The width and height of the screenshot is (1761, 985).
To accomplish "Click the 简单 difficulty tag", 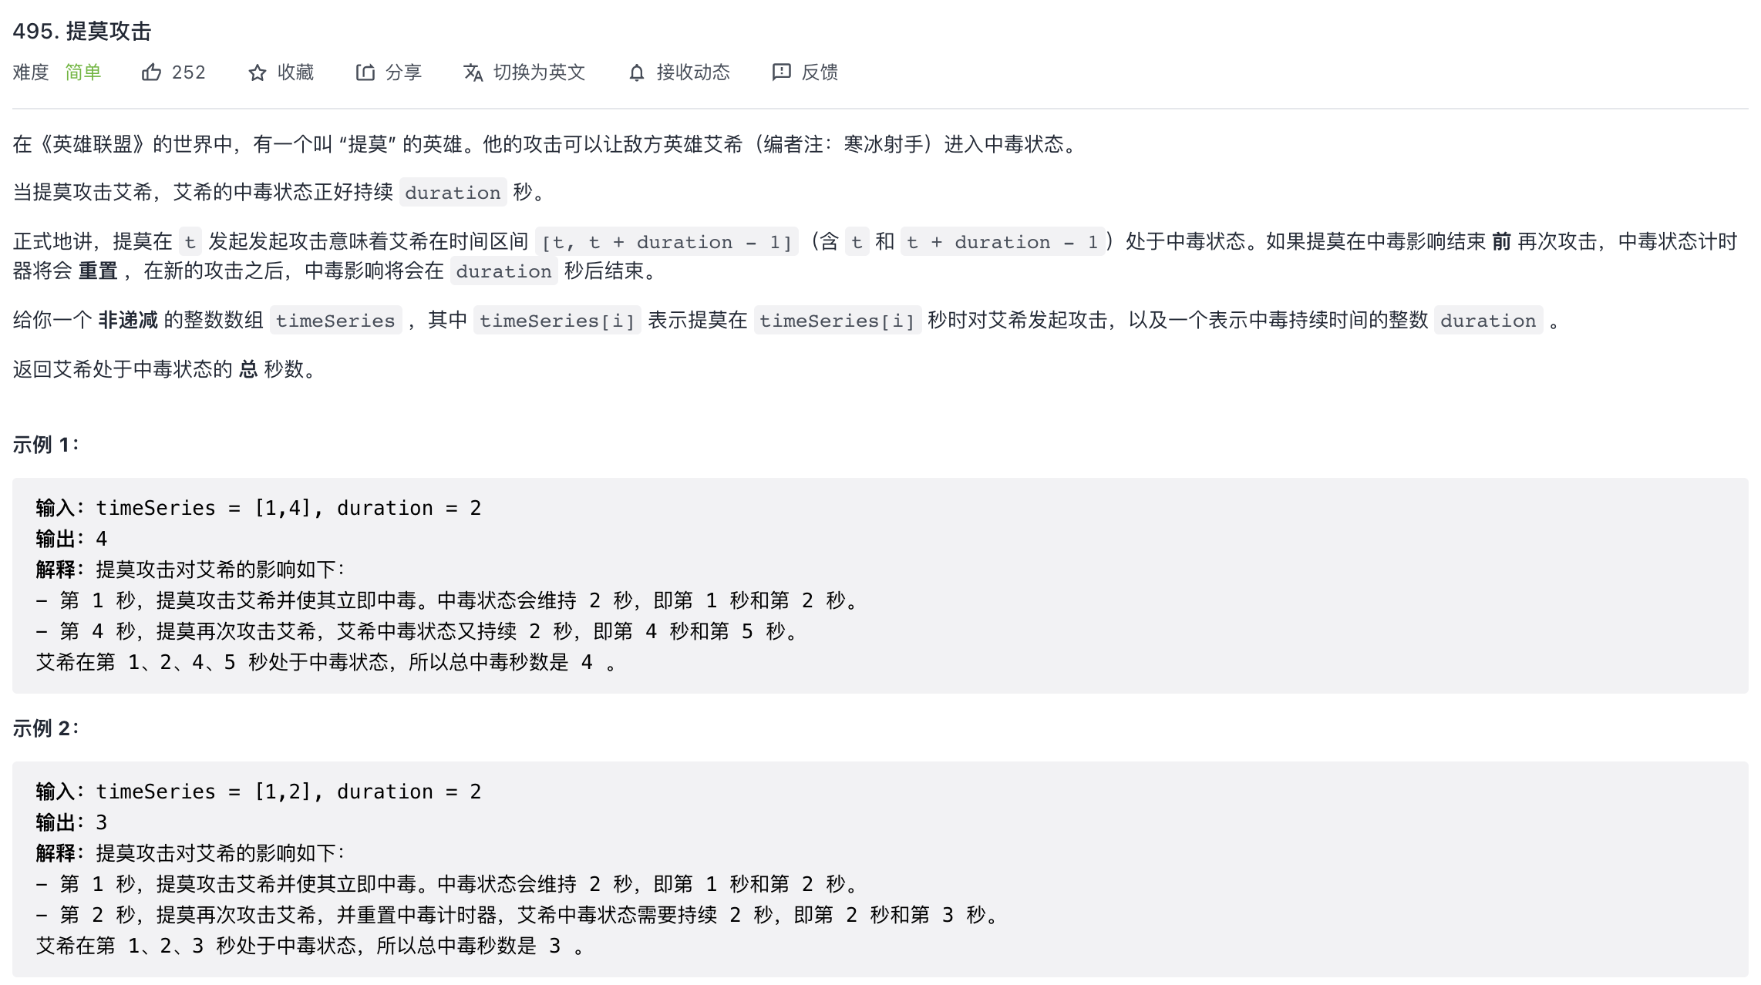I will coord(83,72).
